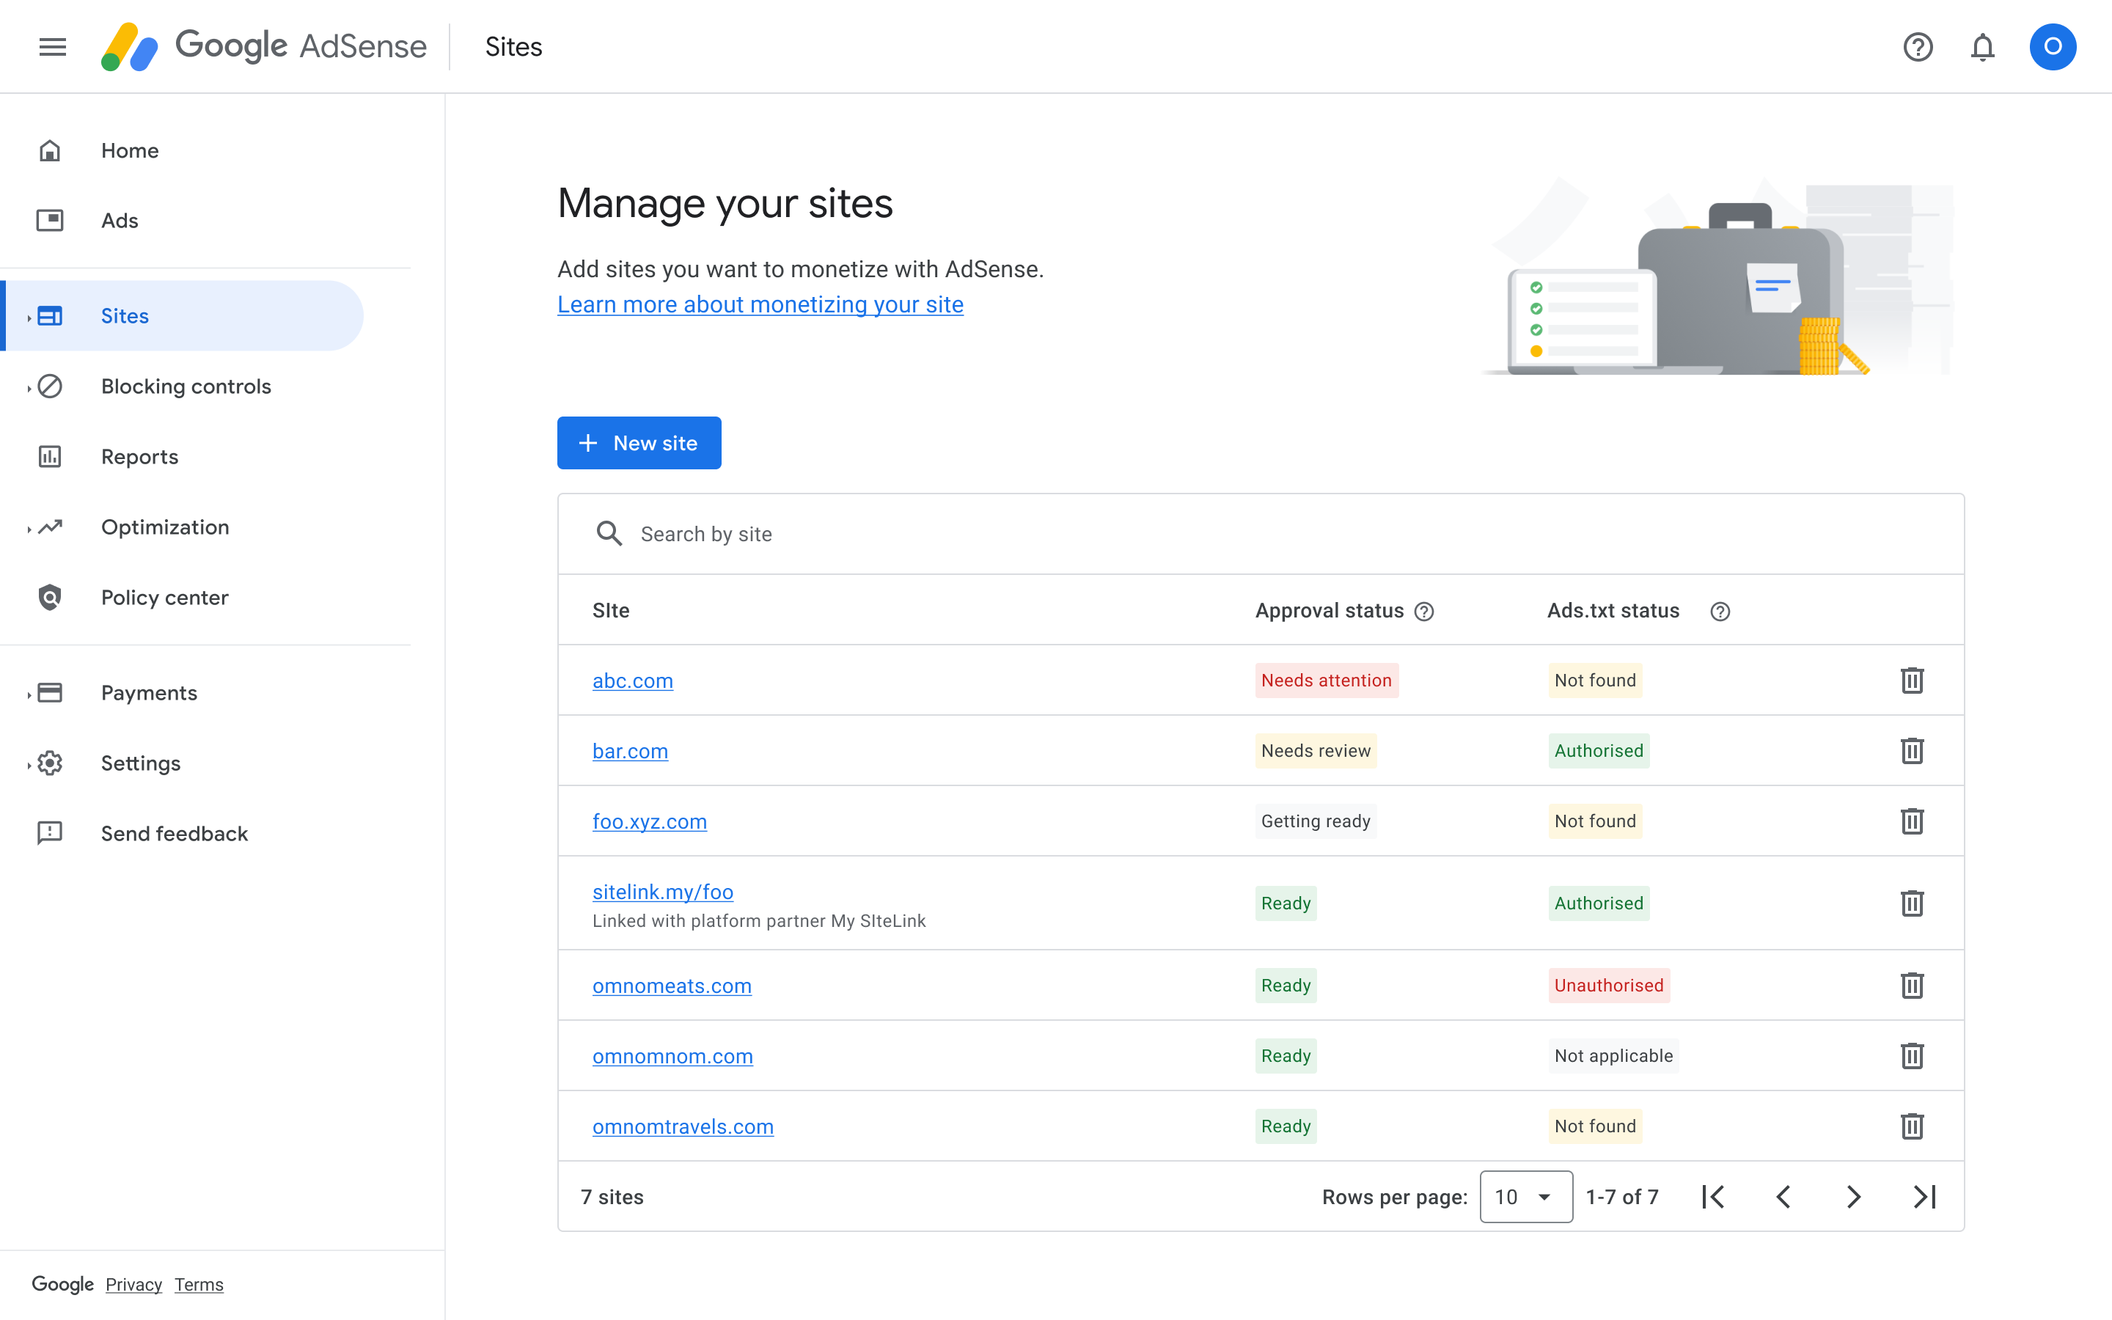The height and width of the screenshot is (1320, 2112).
Task: Click the Ads section icon
Action: tap(50, 219)
